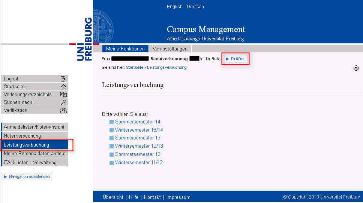Click the logout arrow icon

pyautogui.click(x=63, y=79)
